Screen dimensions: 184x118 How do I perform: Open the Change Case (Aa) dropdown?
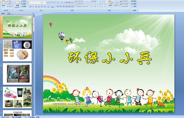click(49, 7)
